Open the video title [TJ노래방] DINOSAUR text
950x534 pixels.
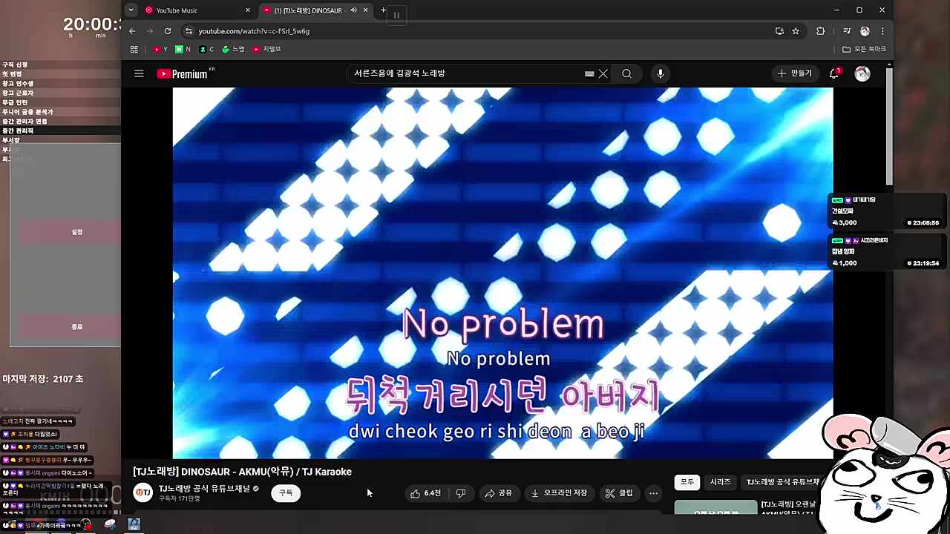point(242,472)
